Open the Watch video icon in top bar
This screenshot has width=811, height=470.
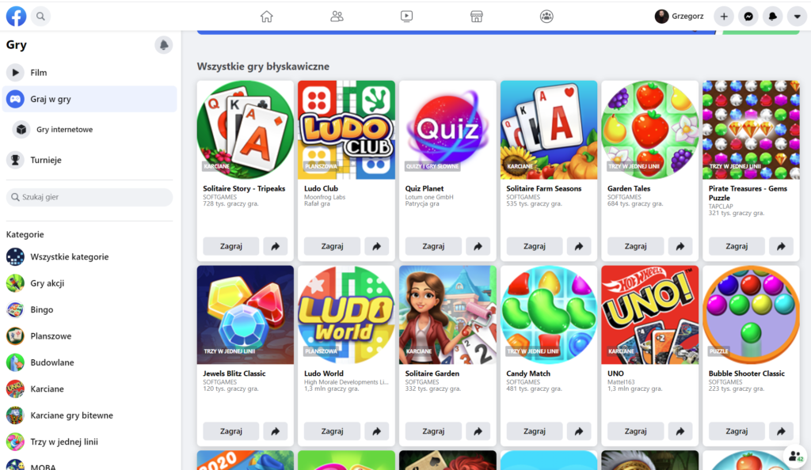coord(406,17)
